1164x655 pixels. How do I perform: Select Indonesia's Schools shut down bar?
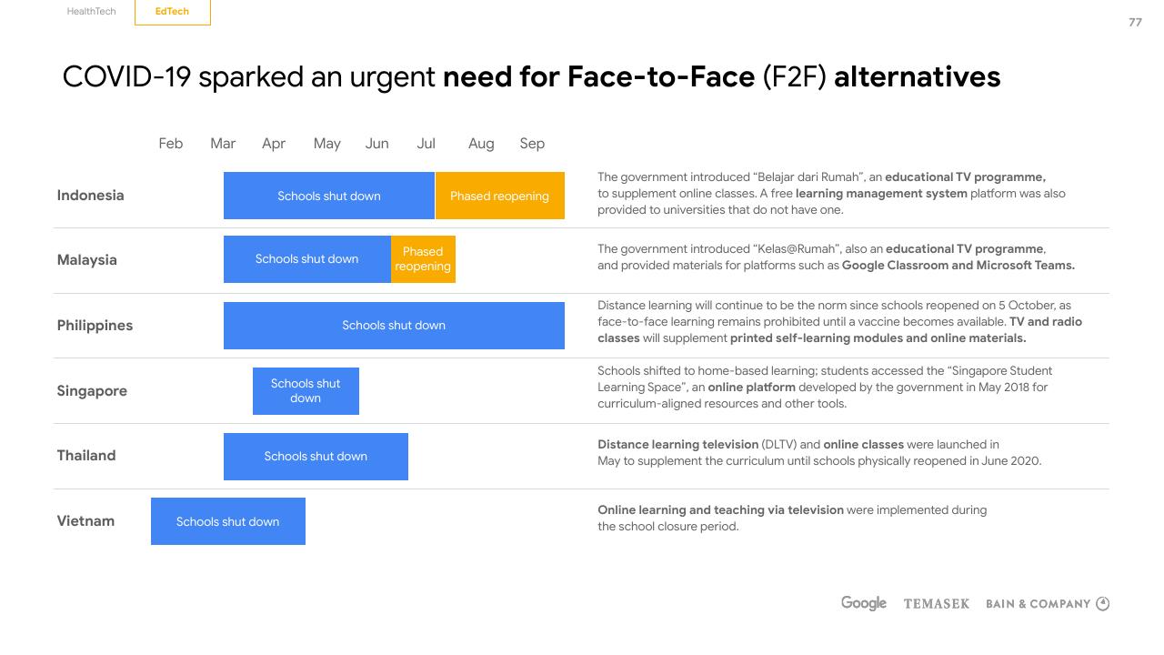pyautogui.click(x=329, y=196)
